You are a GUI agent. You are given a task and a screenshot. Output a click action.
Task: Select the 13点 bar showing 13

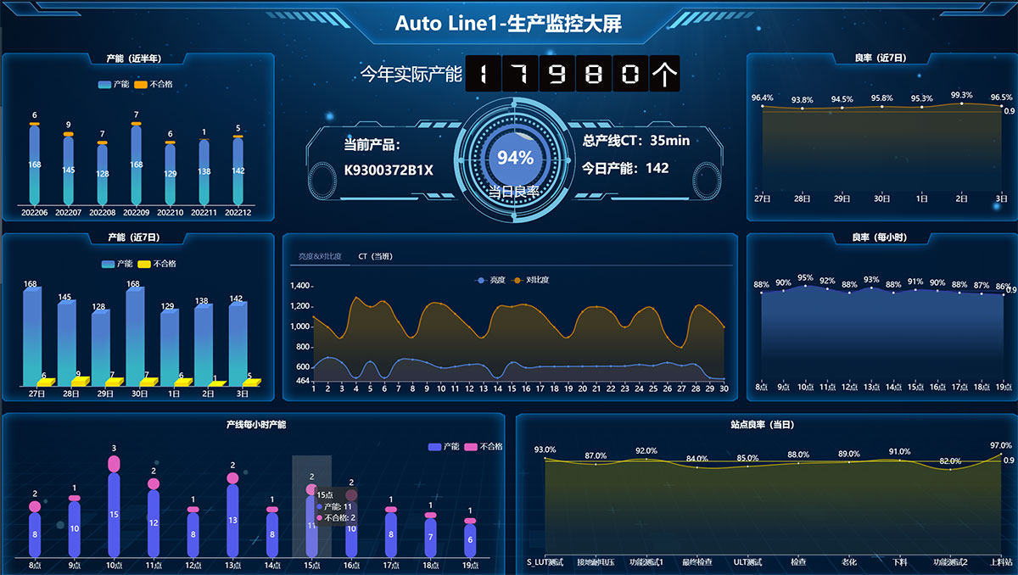click(232, 520)
